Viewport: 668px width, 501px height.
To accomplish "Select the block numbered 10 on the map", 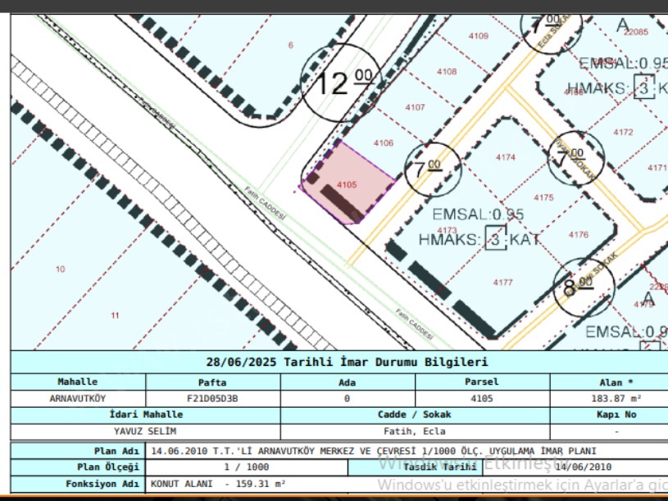I will 60,269.
